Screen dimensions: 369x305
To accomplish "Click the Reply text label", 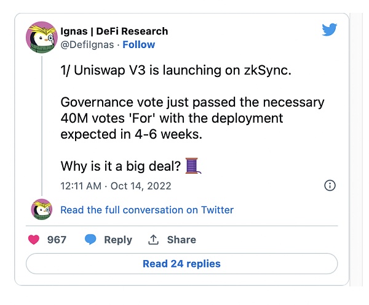I will coord(118,240).
